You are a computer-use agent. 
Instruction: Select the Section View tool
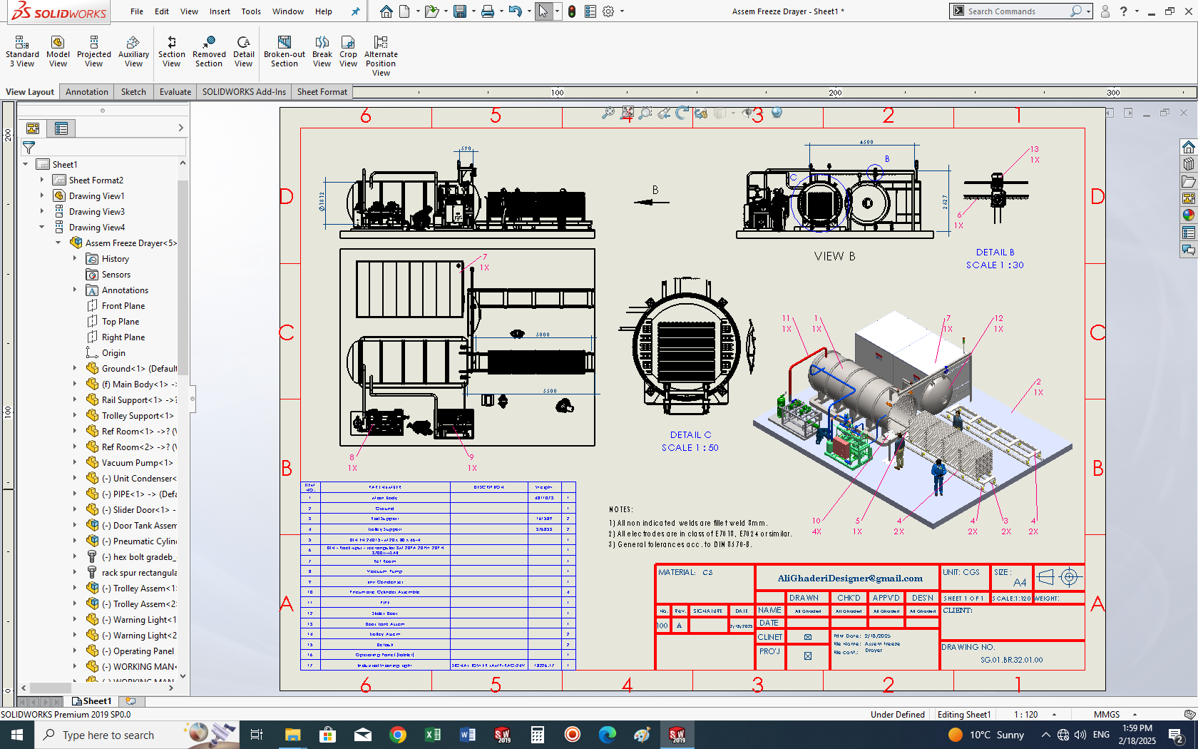pyautogui.click(x=171, y=52)
